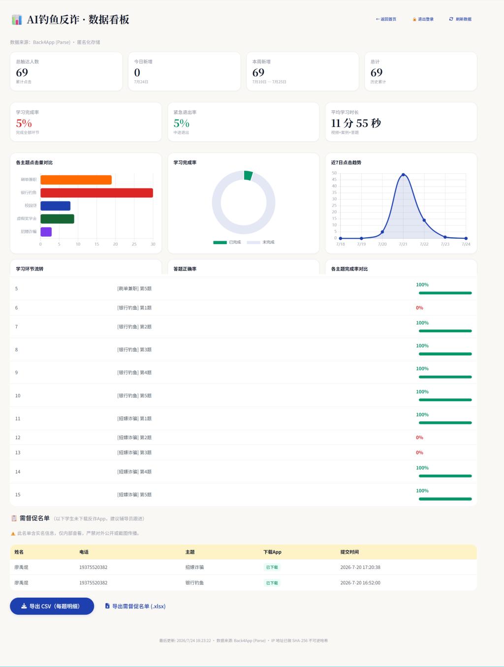
Task: Select the 学习完成率 5% stat card
Action: pyautogui.click(x=86, y=122)
